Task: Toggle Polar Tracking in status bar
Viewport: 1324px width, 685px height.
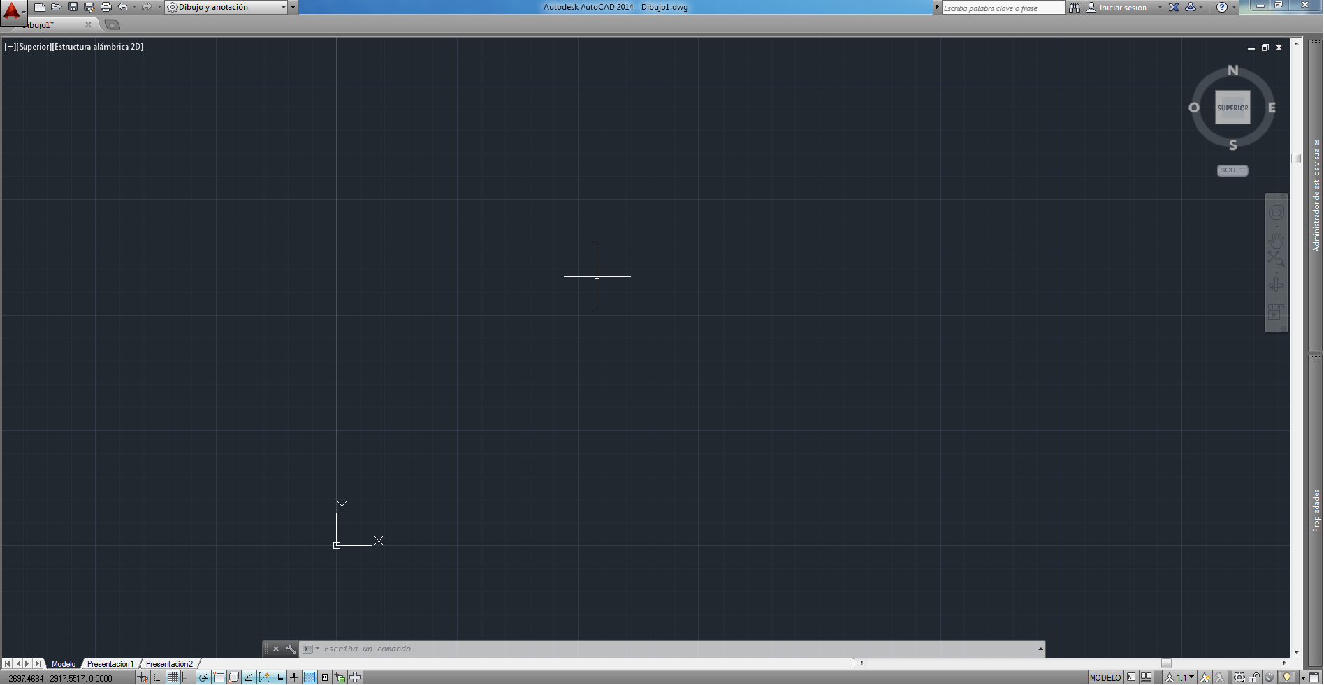Action: 203,677
